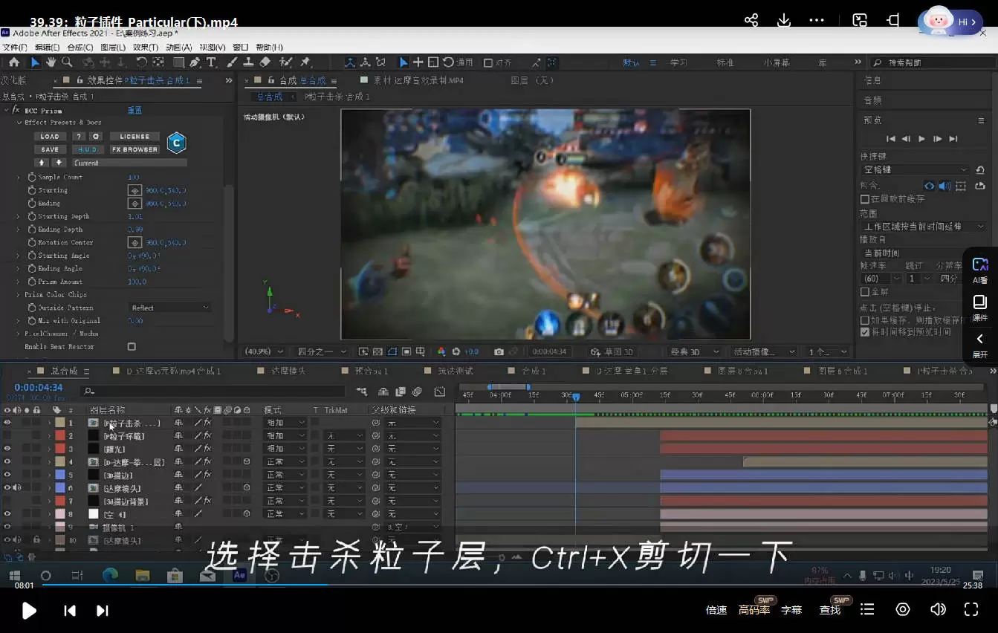Expand the Prism Color Chips group
This screenshot has width=998, height=633.
point(19,295)
